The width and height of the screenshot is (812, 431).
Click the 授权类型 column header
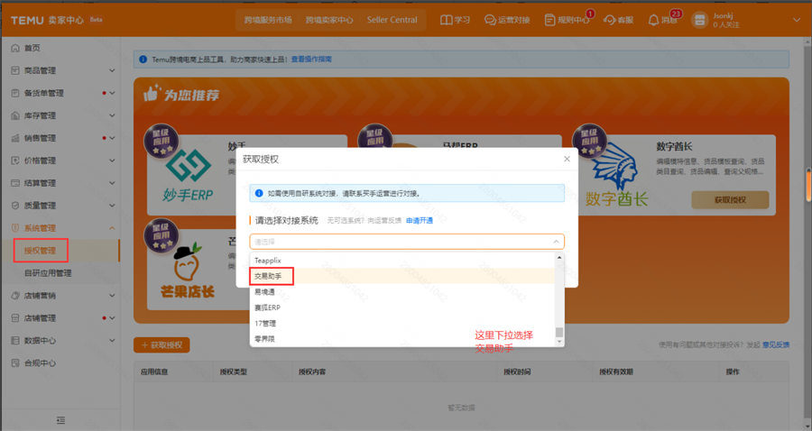[233, 372]
